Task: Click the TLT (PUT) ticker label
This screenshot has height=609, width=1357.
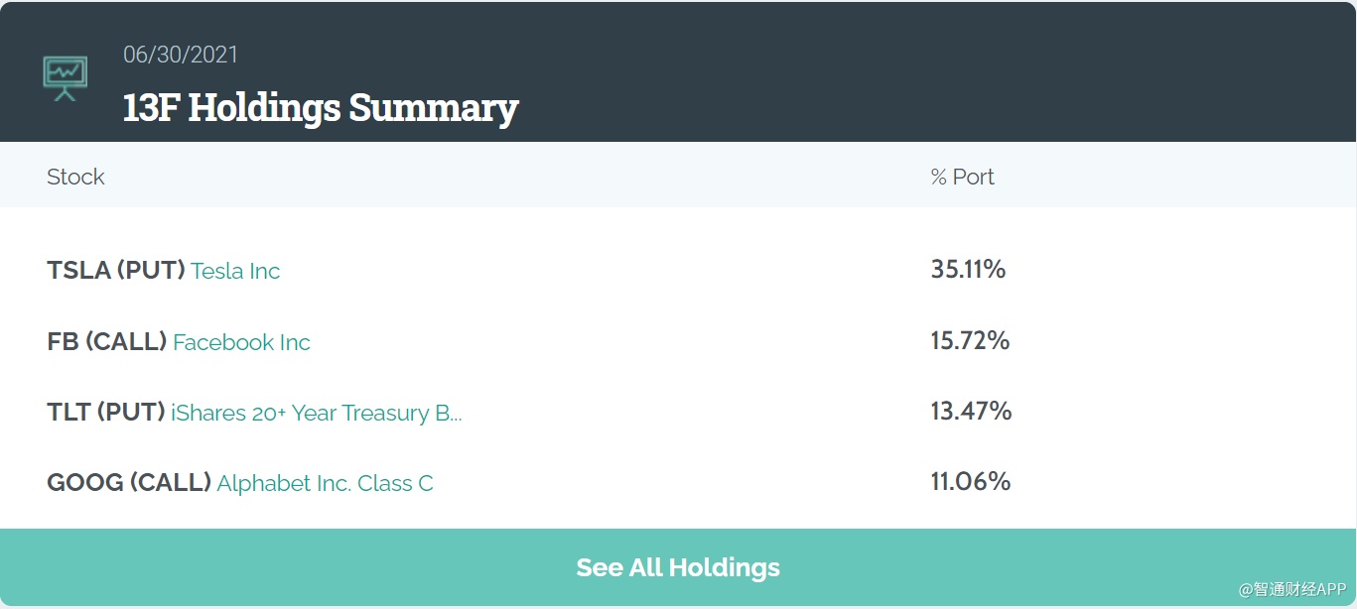Action: click(105, 413)
